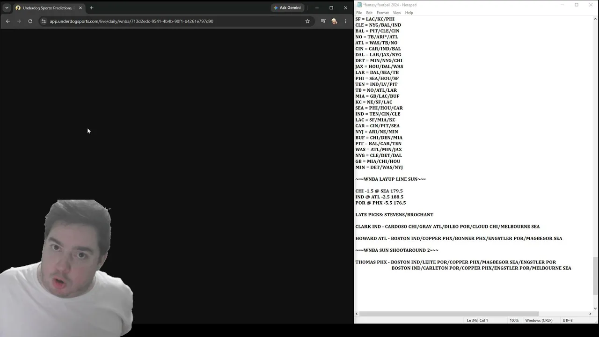Click the line 'DET = MIN/NYG/CHI'

click(379, 61)
